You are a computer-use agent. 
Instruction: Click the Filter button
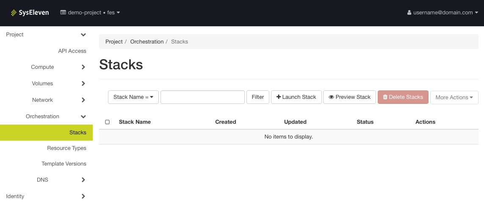pos(258,97)
